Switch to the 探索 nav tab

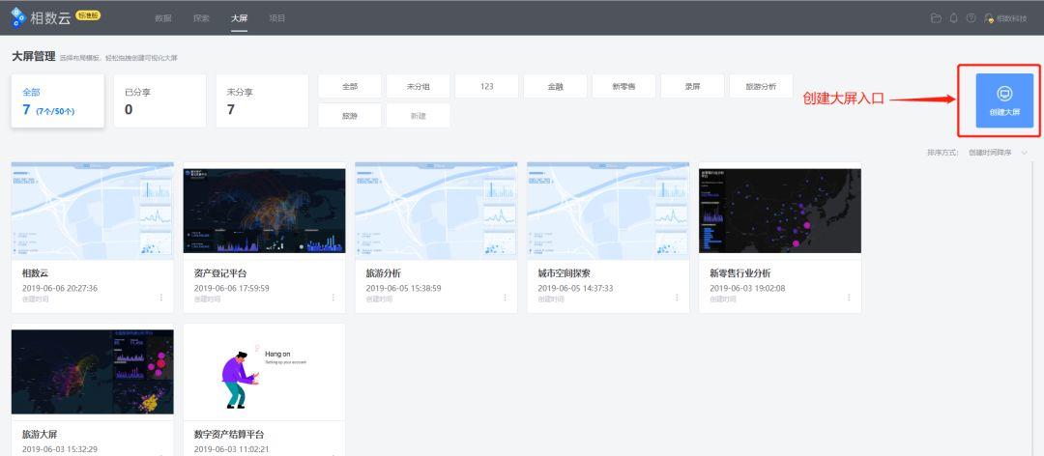[x=201, y=18]
